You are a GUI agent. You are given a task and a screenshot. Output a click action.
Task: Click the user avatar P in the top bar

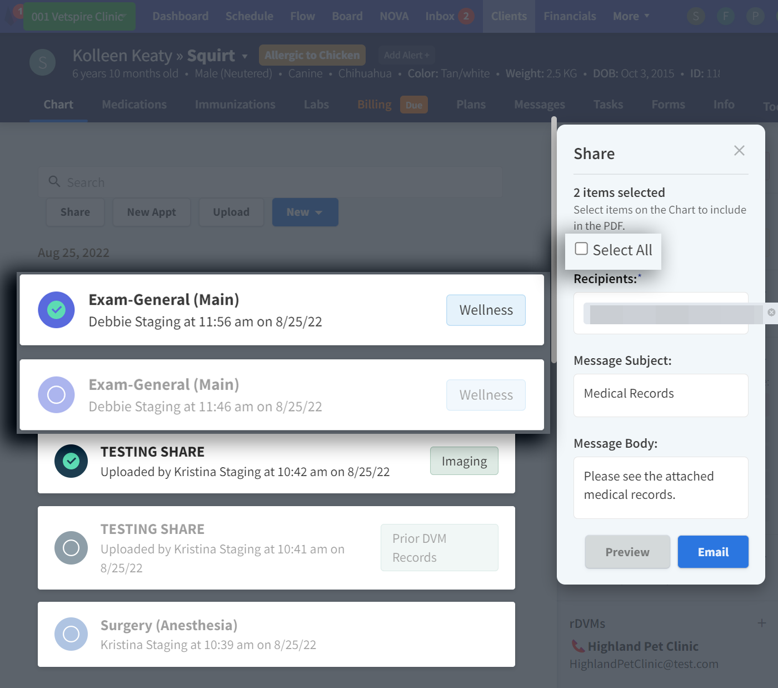coord(755,16)
